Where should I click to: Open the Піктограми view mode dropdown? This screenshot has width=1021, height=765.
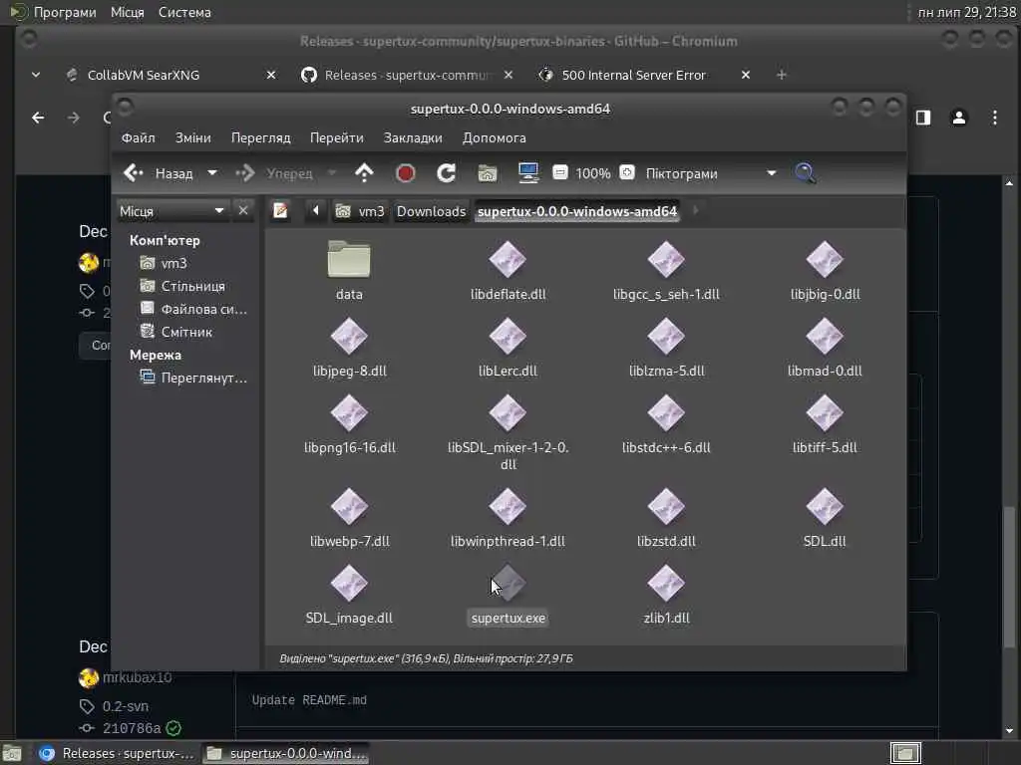[x=710, y=173]
